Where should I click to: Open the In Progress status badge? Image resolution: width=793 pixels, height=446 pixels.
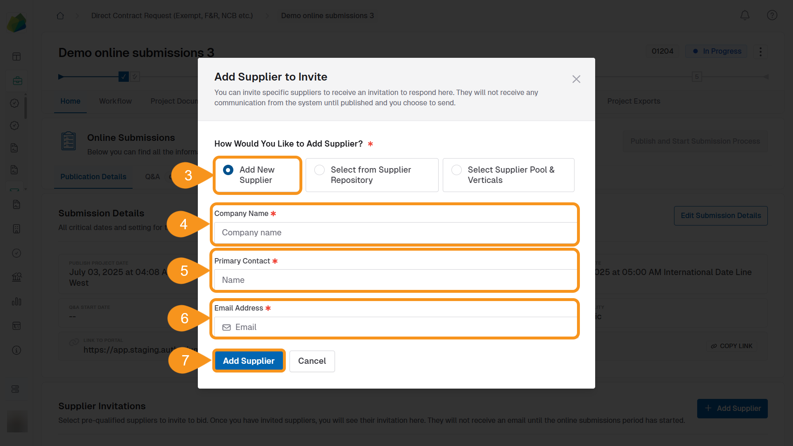[x=716, y=51]
